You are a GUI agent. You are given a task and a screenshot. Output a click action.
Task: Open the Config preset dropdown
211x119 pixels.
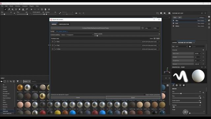(107, 31)
